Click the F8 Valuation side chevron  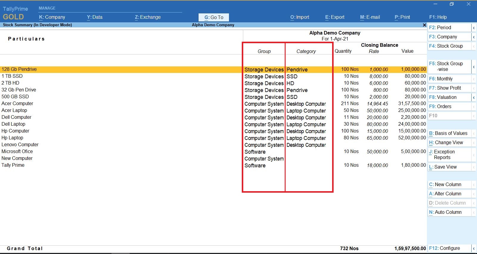(x=473, y=97)
